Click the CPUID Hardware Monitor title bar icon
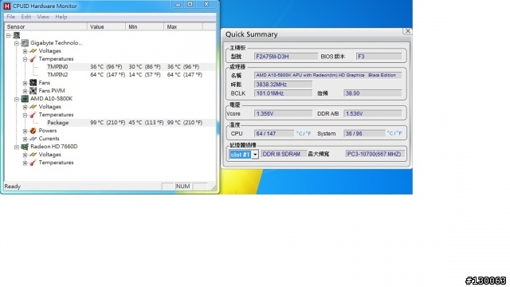This screenshot has width=510, height=287. point(7,6)
